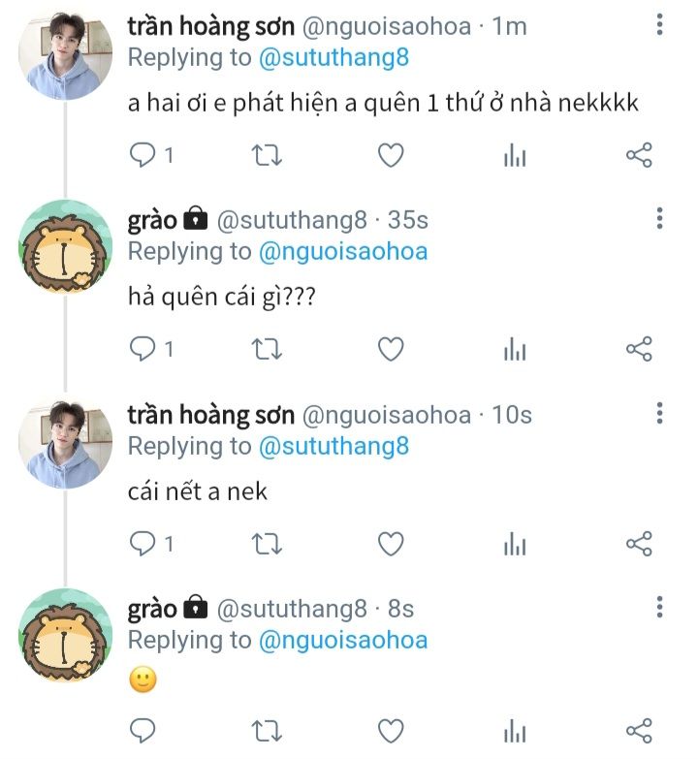
Task: Like the "a hai ơi" tweet
Action: point(390,155)
